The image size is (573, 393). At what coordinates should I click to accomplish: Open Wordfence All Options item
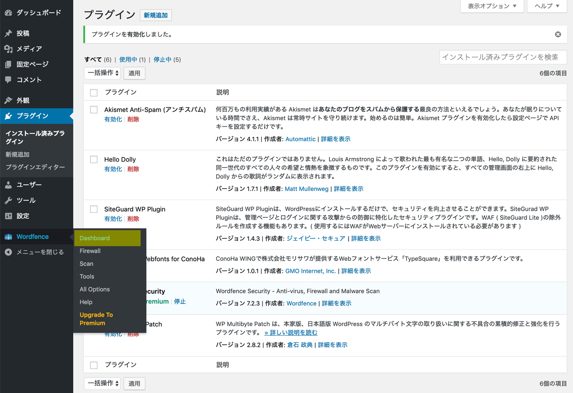95,290
